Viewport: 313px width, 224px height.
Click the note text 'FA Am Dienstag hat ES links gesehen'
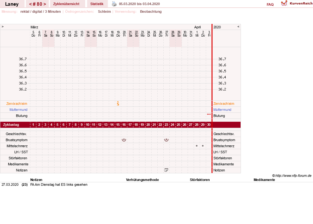[x=59, y=184]
